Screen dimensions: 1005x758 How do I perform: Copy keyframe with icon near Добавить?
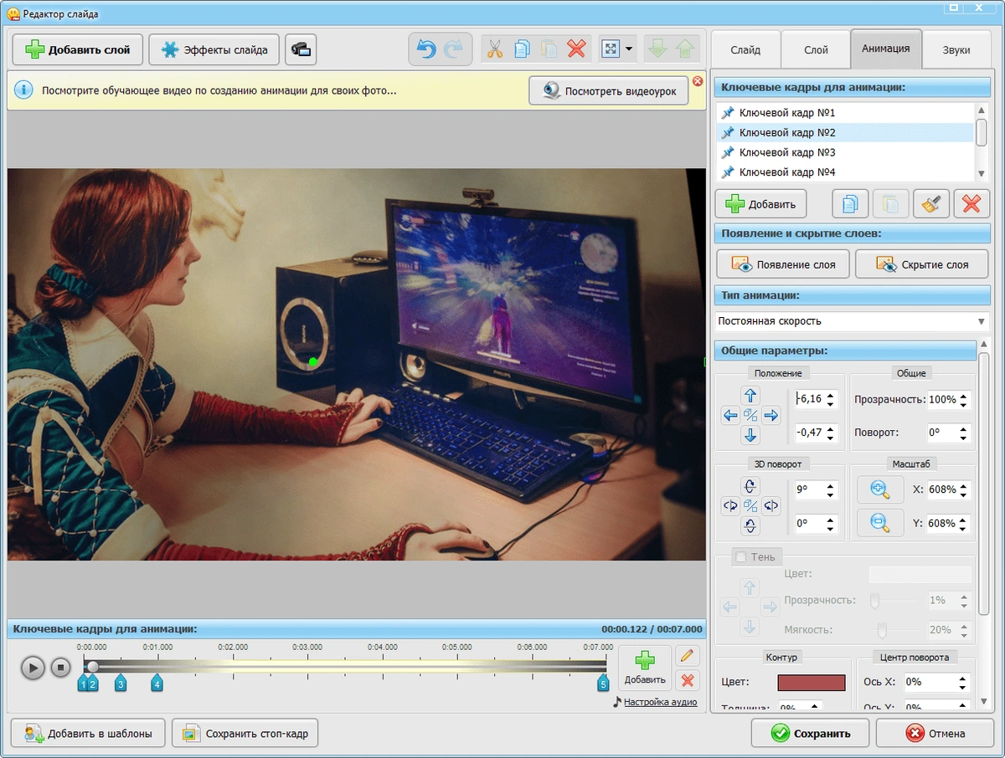pyautogui.click(x=850, y=203)
